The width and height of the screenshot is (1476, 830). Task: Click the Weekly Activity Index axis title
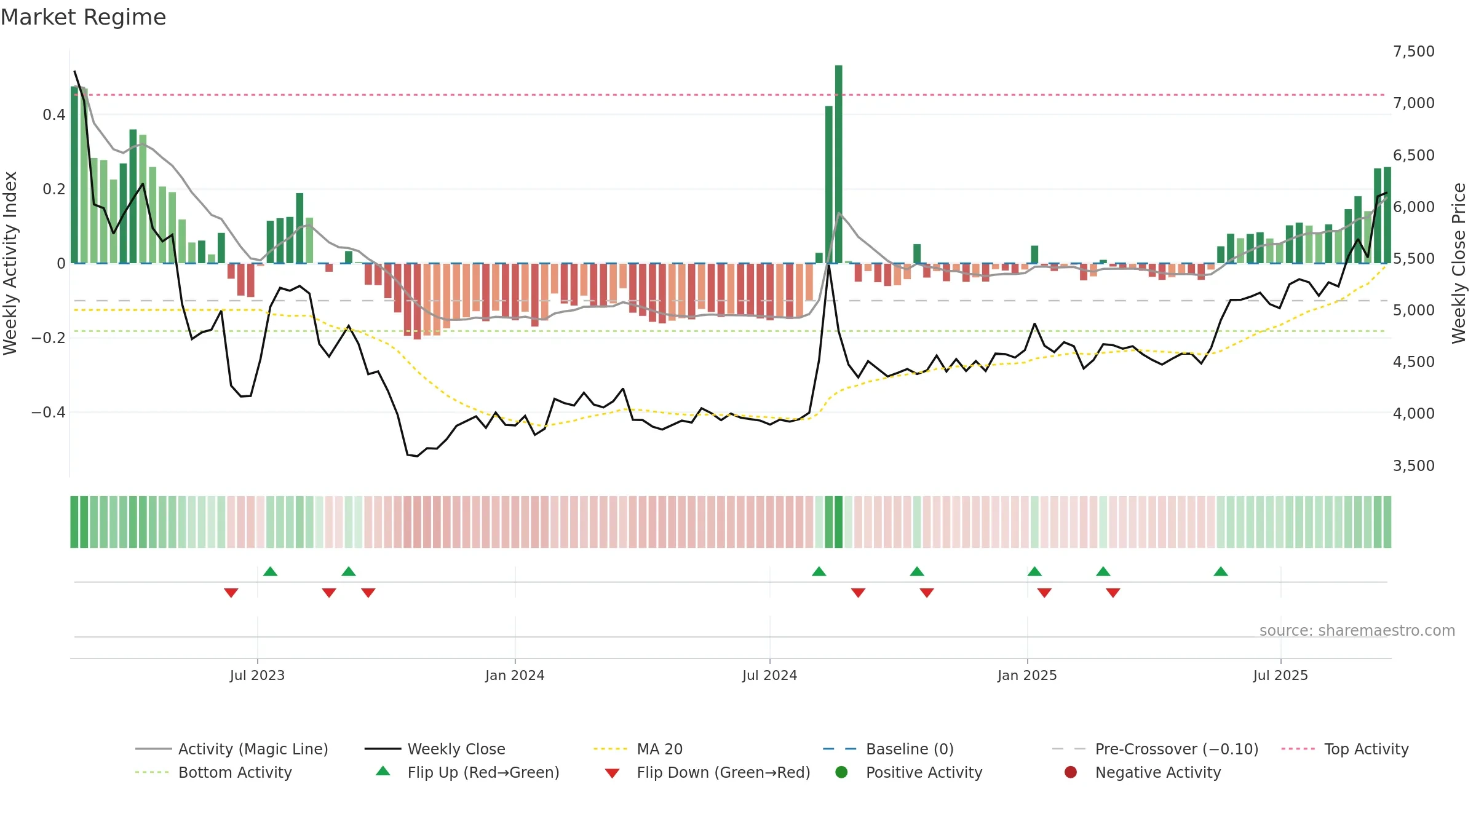pos(10,263)
